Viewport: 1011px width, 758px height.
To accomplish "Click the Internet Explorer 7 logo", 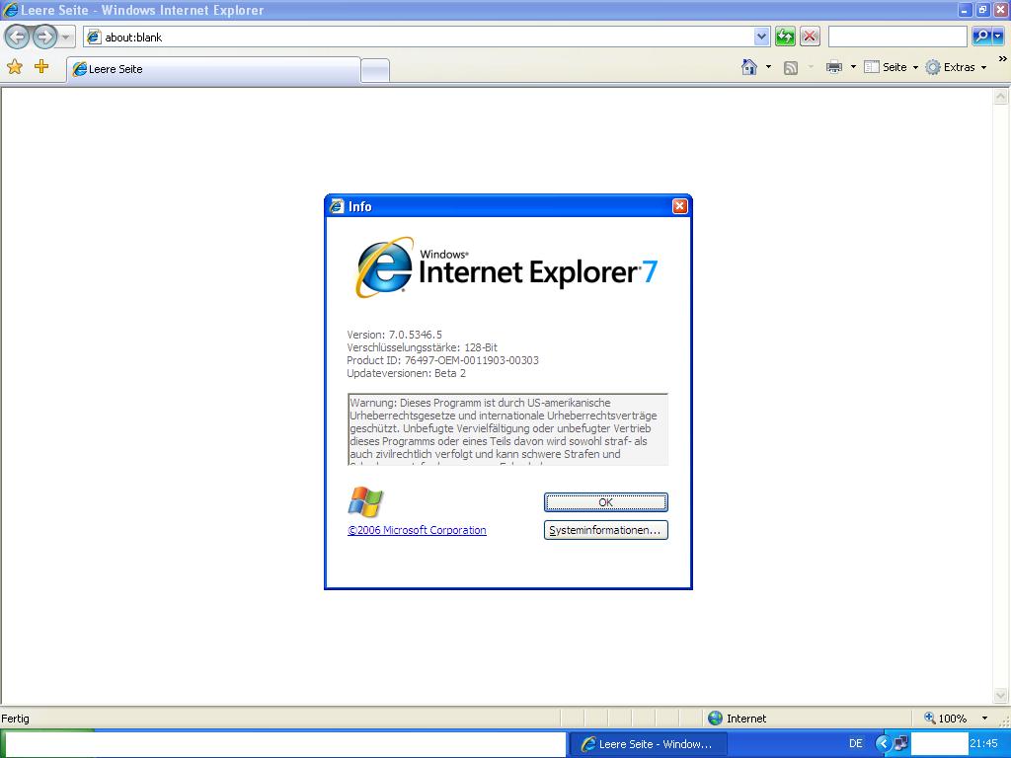I will click(506, 267).
